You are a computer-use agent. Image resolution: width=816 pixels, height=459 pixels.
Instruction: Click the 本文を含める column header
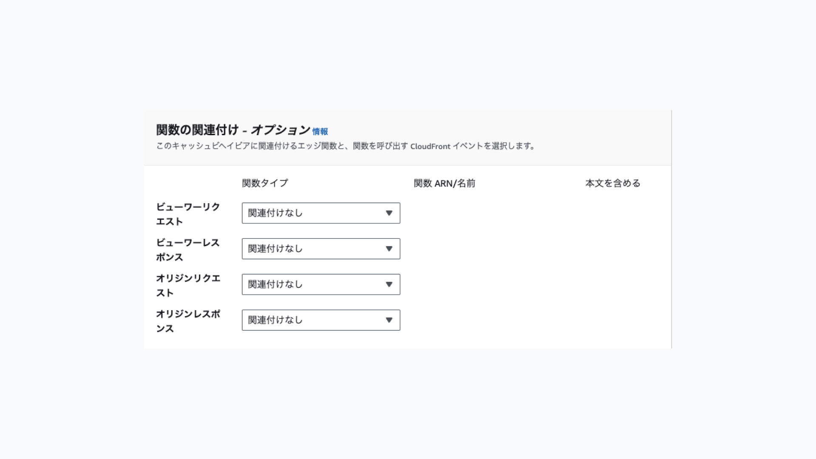tap(612, 183)
